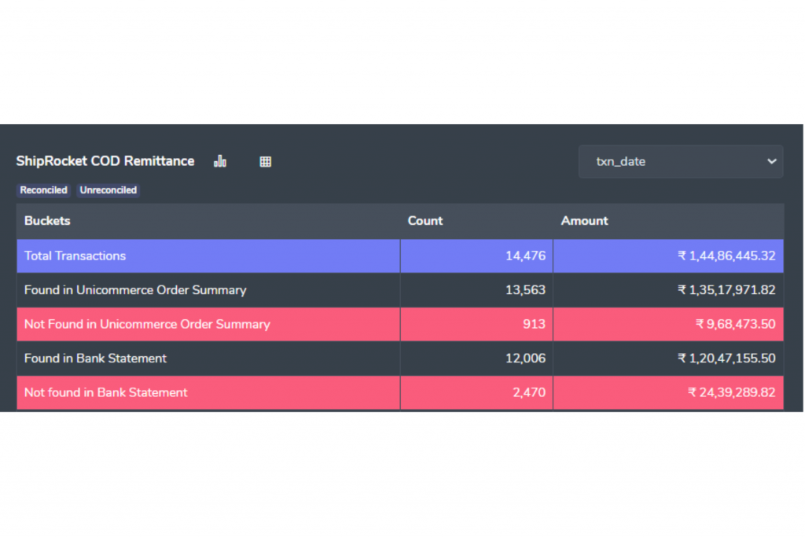This screenshot has height=537, width=805.
Task: Expand the txn_date dropdown chevron arrow
Action: point(771,161)
